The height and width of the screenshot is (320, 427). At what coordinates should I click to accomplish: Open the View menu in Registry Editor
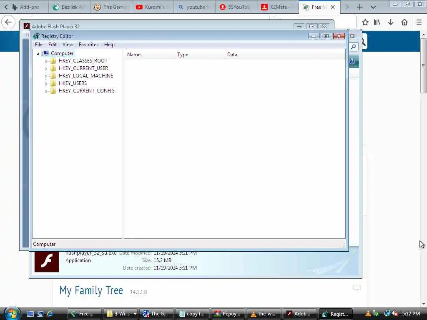68,44
